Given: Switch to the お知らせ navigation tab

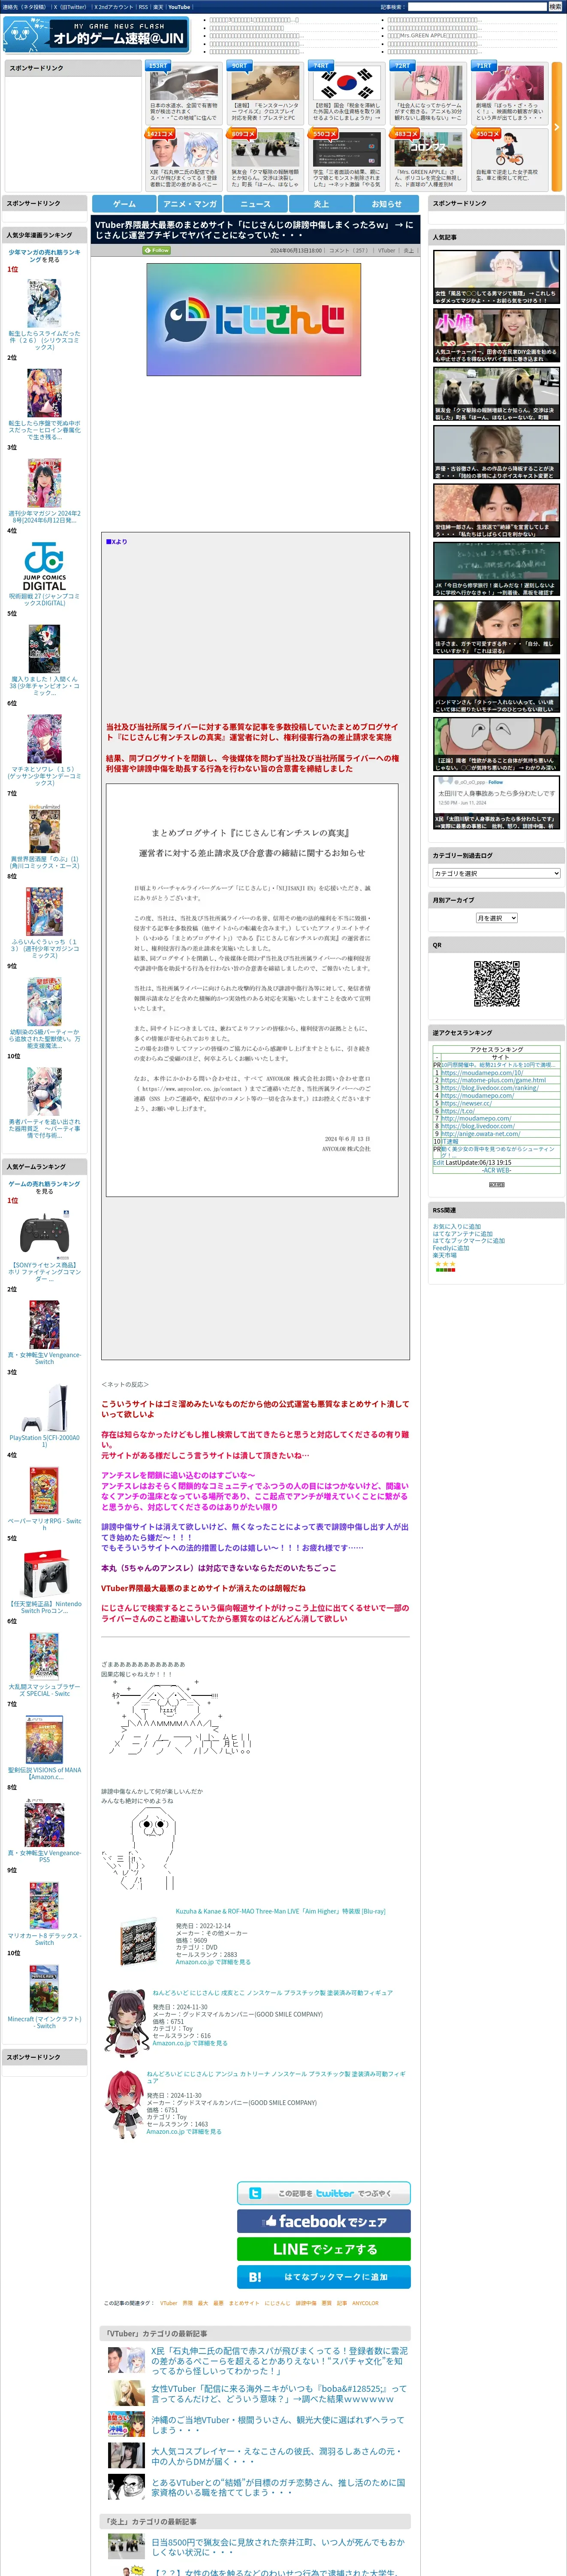Looking at the screenshot, I should (x=387, y=203).
